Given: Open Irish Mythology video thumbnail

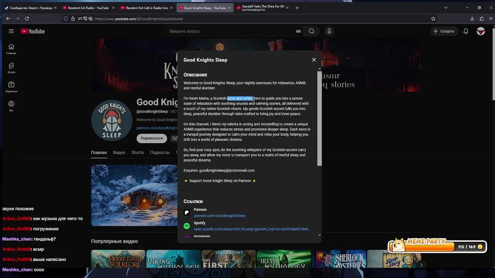Looking at the screenshot, I should pos(284,259).
